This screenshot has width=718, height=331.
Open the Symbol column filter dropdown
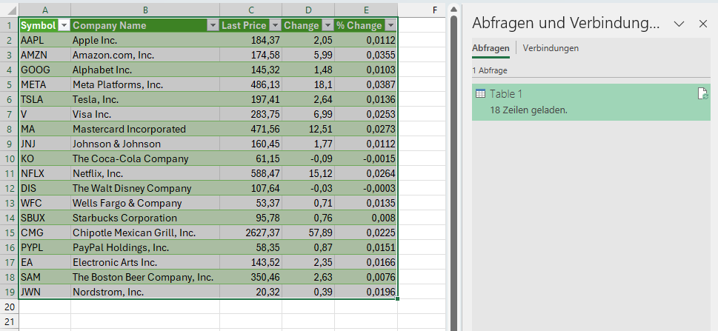pos(64,26)
